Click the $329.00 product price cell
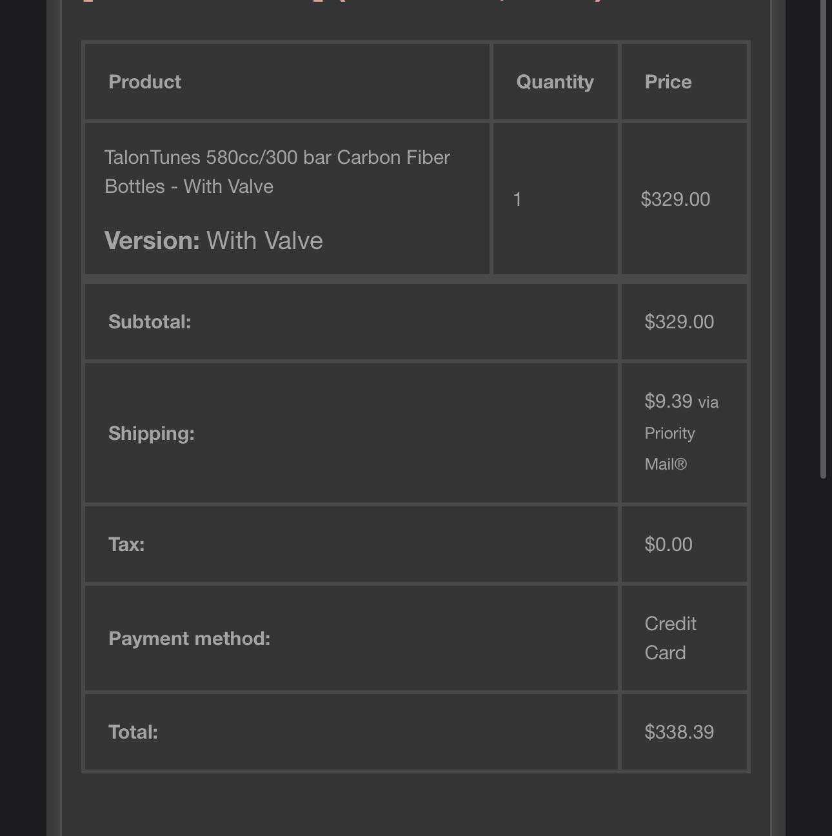832x836 pixels. [x=684, y=199]
